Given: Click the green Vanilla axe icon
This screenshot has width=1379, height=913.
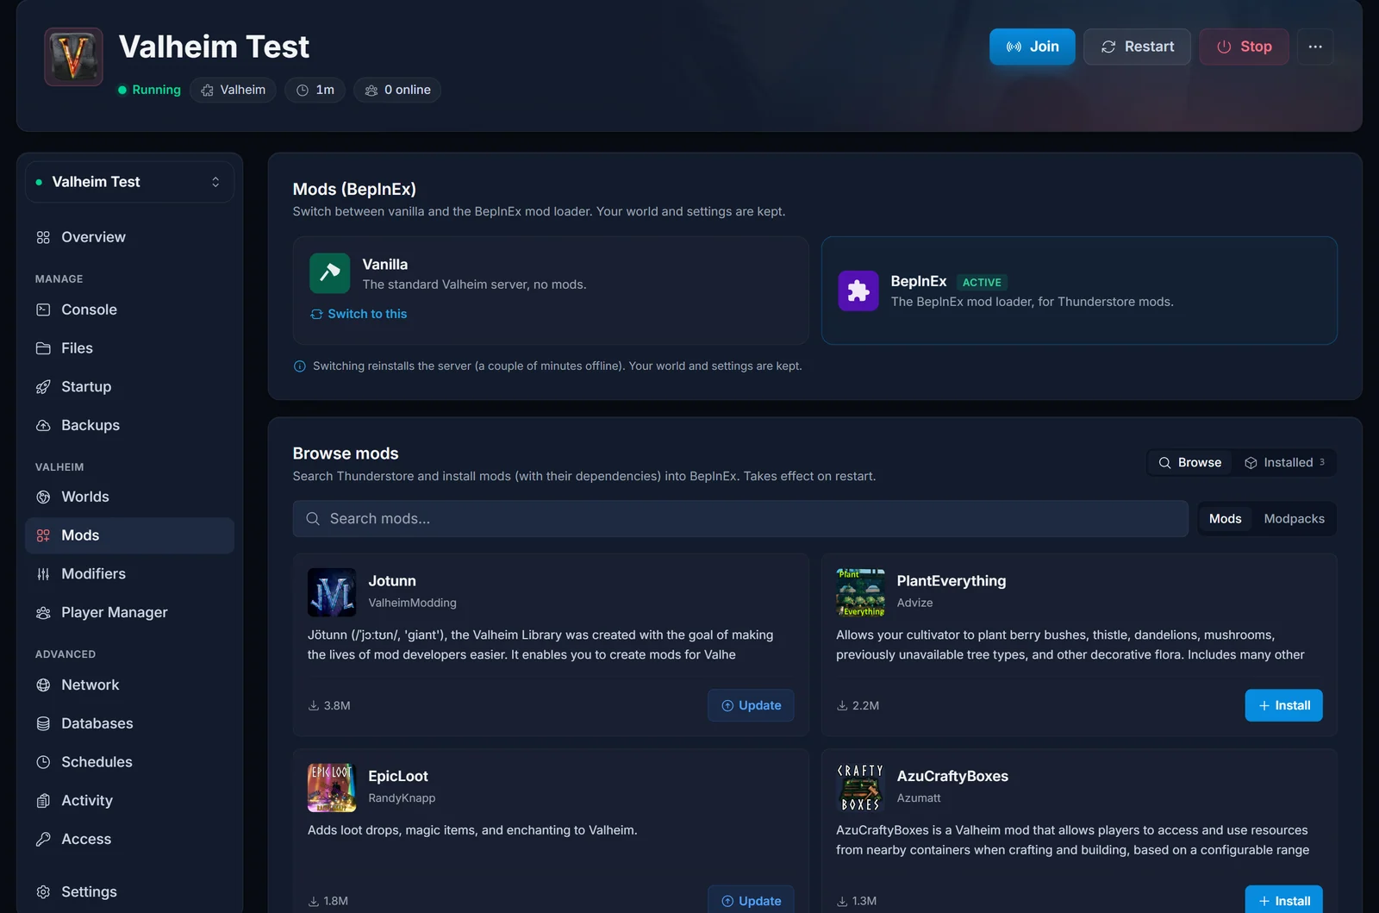Looking at the screenshot, I should (330, 273).
